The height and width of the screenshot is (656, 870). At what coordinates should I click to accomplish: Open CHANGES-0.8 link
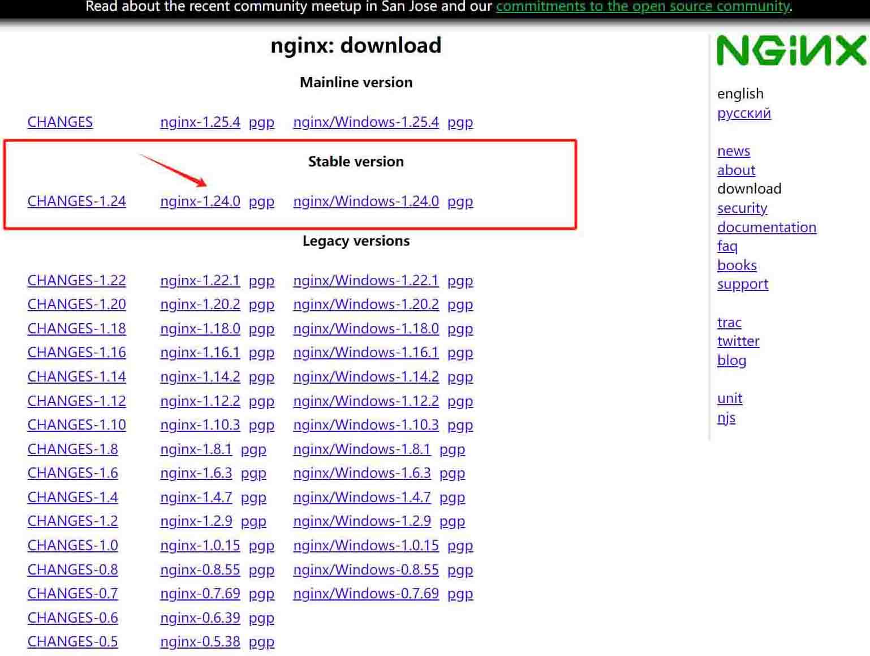(x=73, y=570)
